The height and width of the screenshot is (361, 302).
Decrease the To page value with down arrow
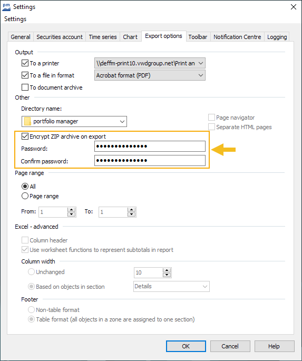coord(131,214)
